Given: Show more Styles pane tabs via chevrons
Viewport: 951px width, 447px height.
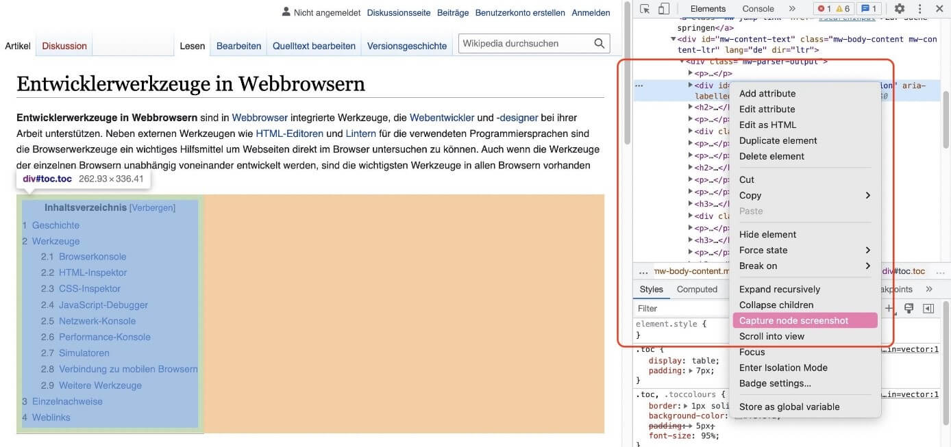Looking at the screenshot, I should (x=929, y=290).
